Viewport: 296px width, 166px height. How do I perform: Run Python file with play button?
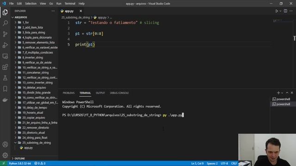tap(277, 11)
